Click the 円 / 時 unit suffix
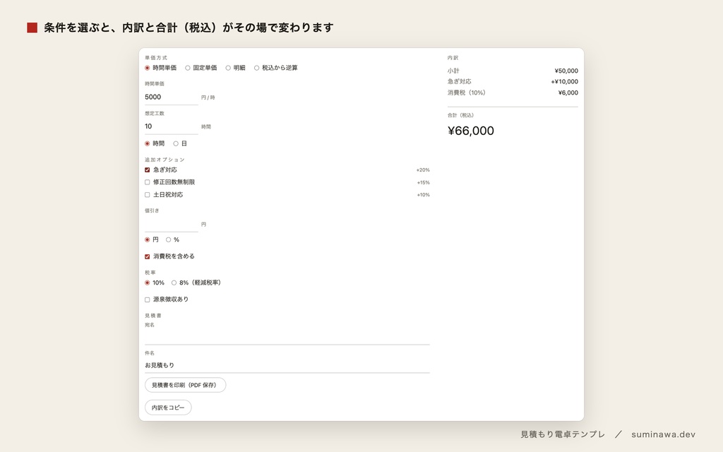Screen dimensions: 723x452 (208, 97)
